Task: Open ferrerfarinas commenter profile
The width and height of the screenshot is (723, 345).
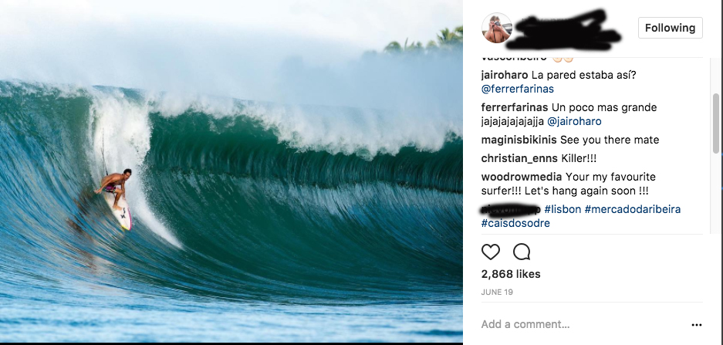Action: pos(515,107)
